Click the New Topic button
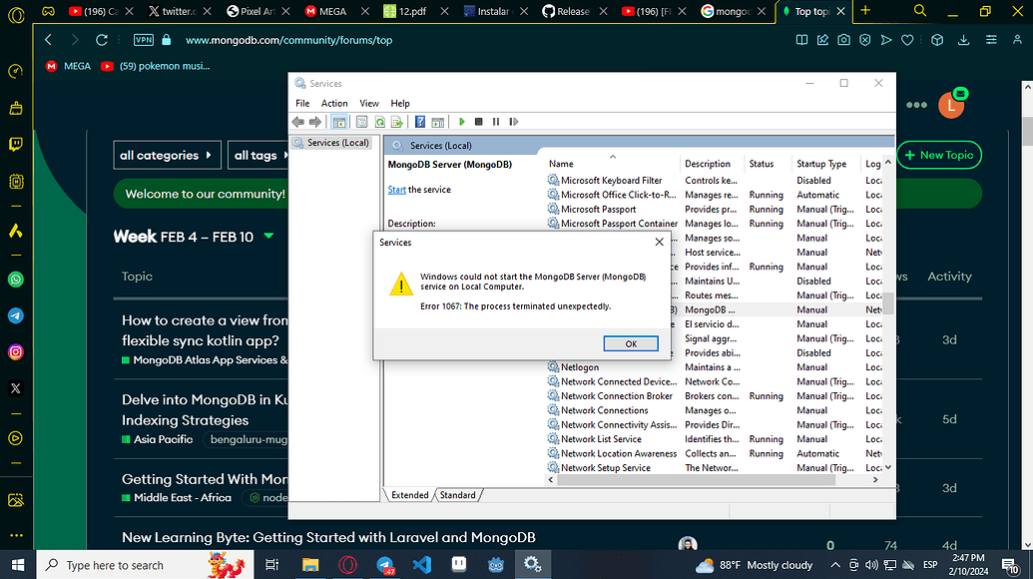 (939, 156)
